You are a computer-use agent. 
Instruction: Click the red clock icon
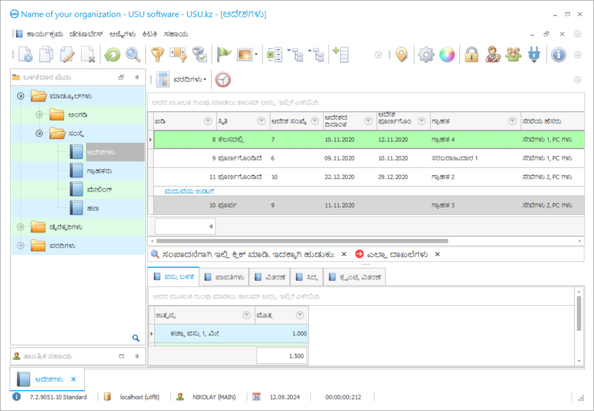click(223, 80)
